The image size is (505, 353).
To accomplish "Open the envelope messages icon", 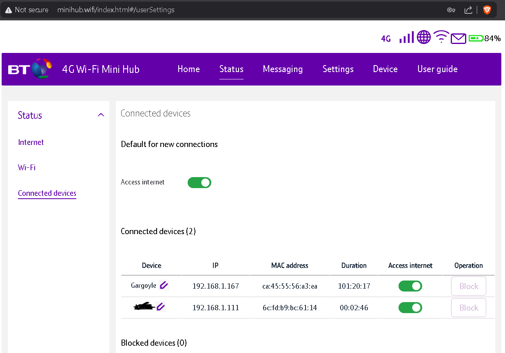I will click(458, 39).
